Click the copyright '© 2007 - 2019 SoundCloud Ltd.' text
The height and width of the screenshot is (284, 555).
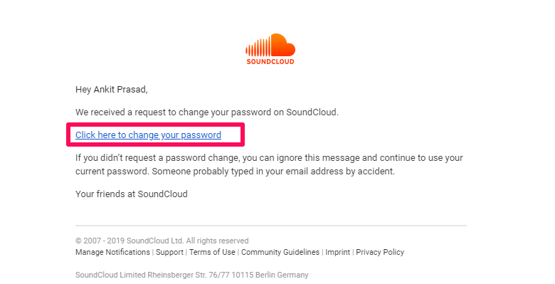pyautogui.click(x=162, y=241)
